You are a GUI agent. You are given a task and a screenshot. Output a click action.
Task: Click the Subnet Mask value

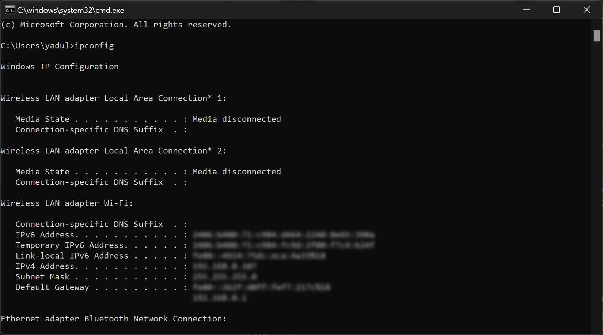click(225, 277)
